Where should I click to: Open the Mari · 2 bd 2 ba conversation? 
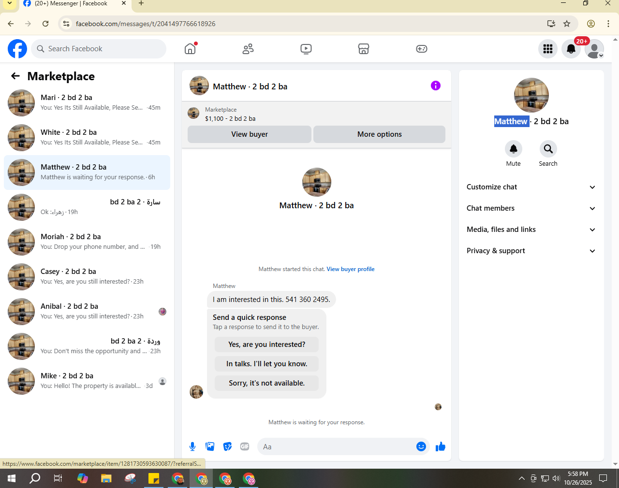[x=87, y=103]
